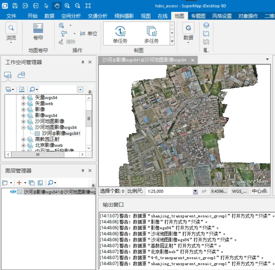The height and width of the screenshot is (270, 275).
Task: Open the map window list dropdown
Action: (x=267, y=59)
